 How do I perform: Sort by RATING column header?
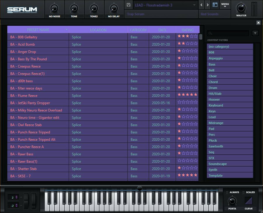(x=188, y=30)
